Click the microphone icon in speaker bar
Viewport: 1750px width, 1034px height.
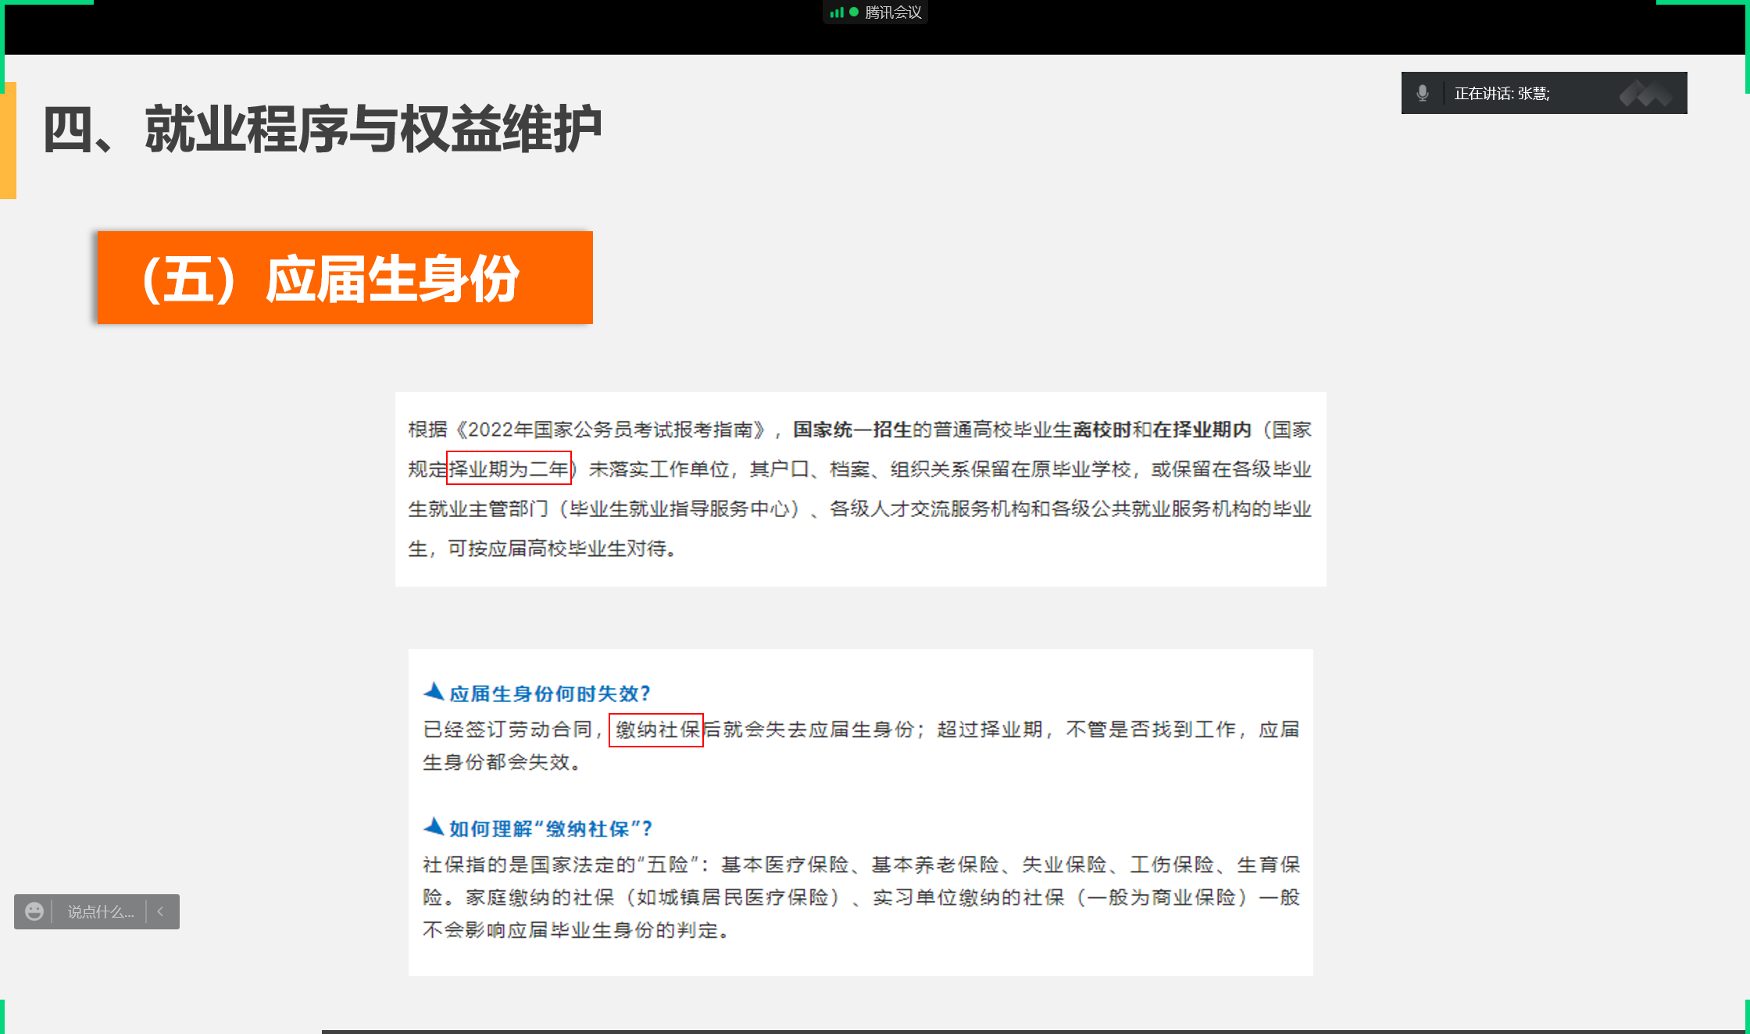[x=1423, y=94]
